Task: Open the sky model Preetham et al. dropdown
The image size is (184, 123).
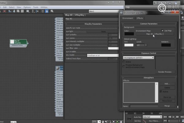Action: [x=103, y=55]
